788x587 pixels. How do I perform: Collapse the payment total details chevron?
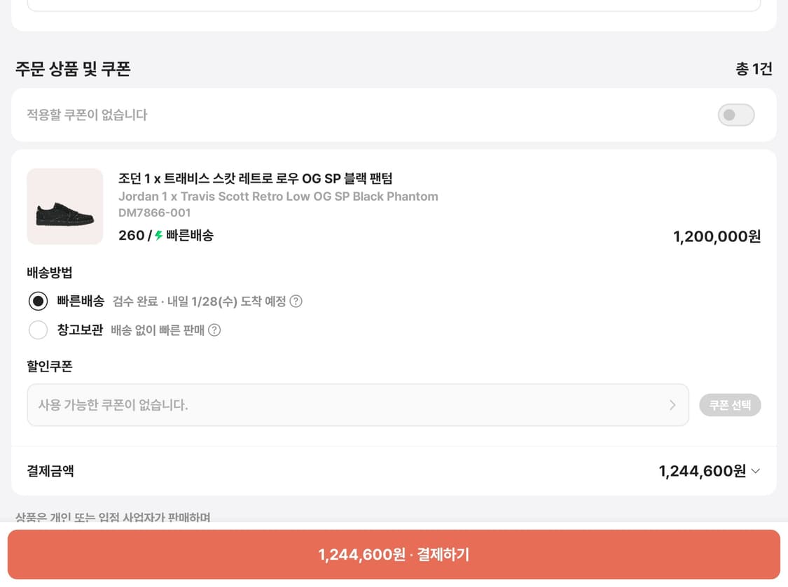755,471
